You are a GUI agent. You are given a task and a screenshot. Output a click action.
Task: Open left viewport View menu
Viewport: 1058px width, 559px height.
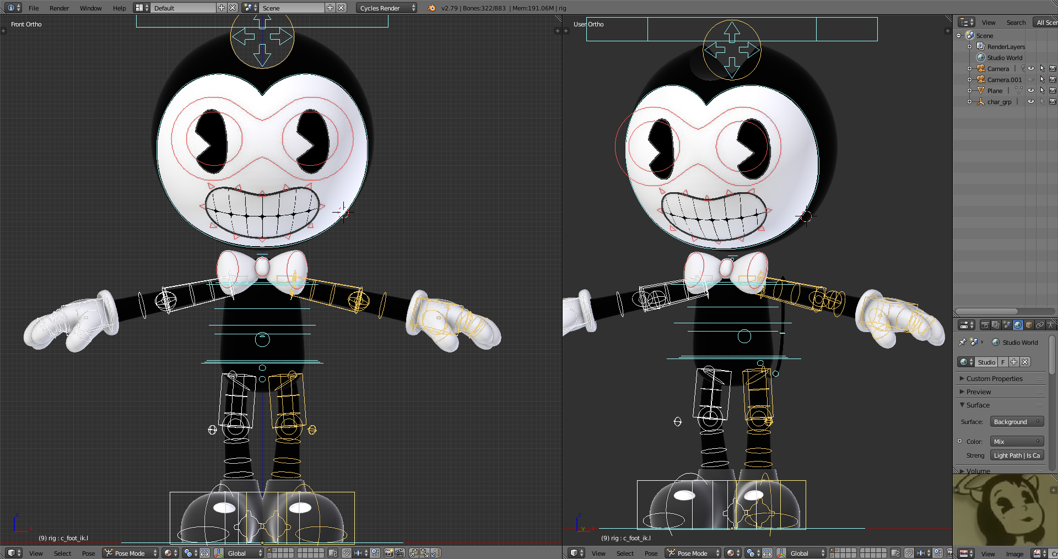click(36, 553)
